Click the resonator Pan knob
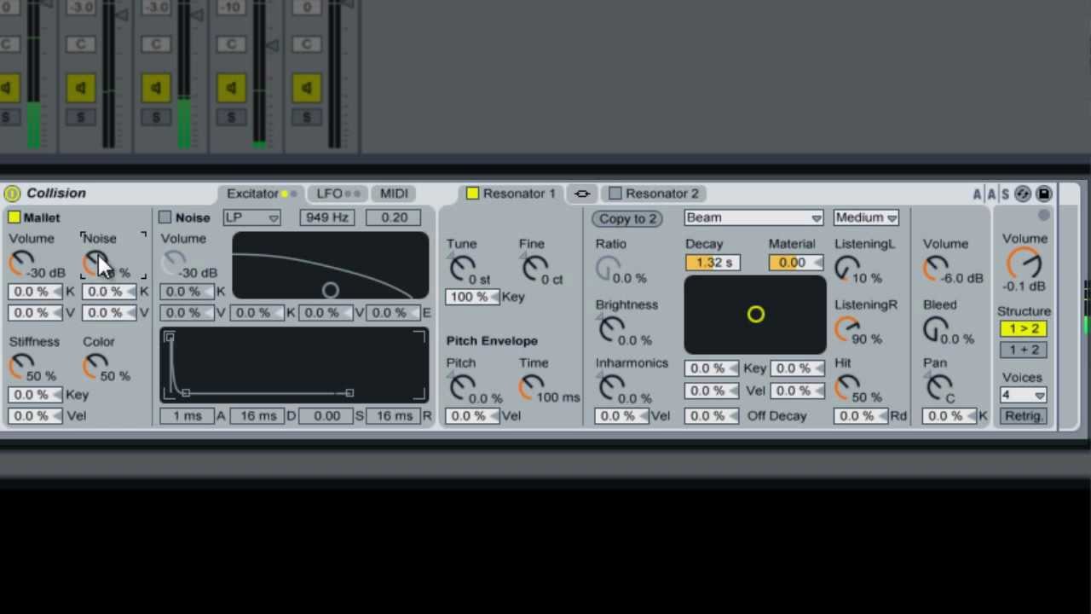The height and width of the screenshot is (614, 1091). coord(938,388)
